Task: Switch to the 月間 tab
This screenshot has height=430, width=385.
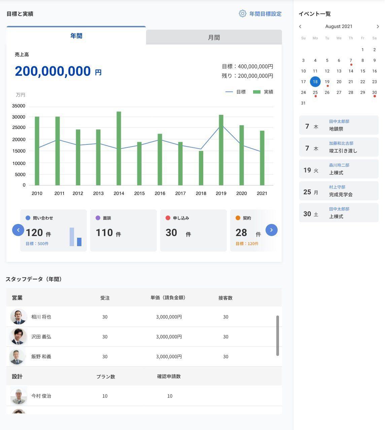Action: (x=214, y=37)
